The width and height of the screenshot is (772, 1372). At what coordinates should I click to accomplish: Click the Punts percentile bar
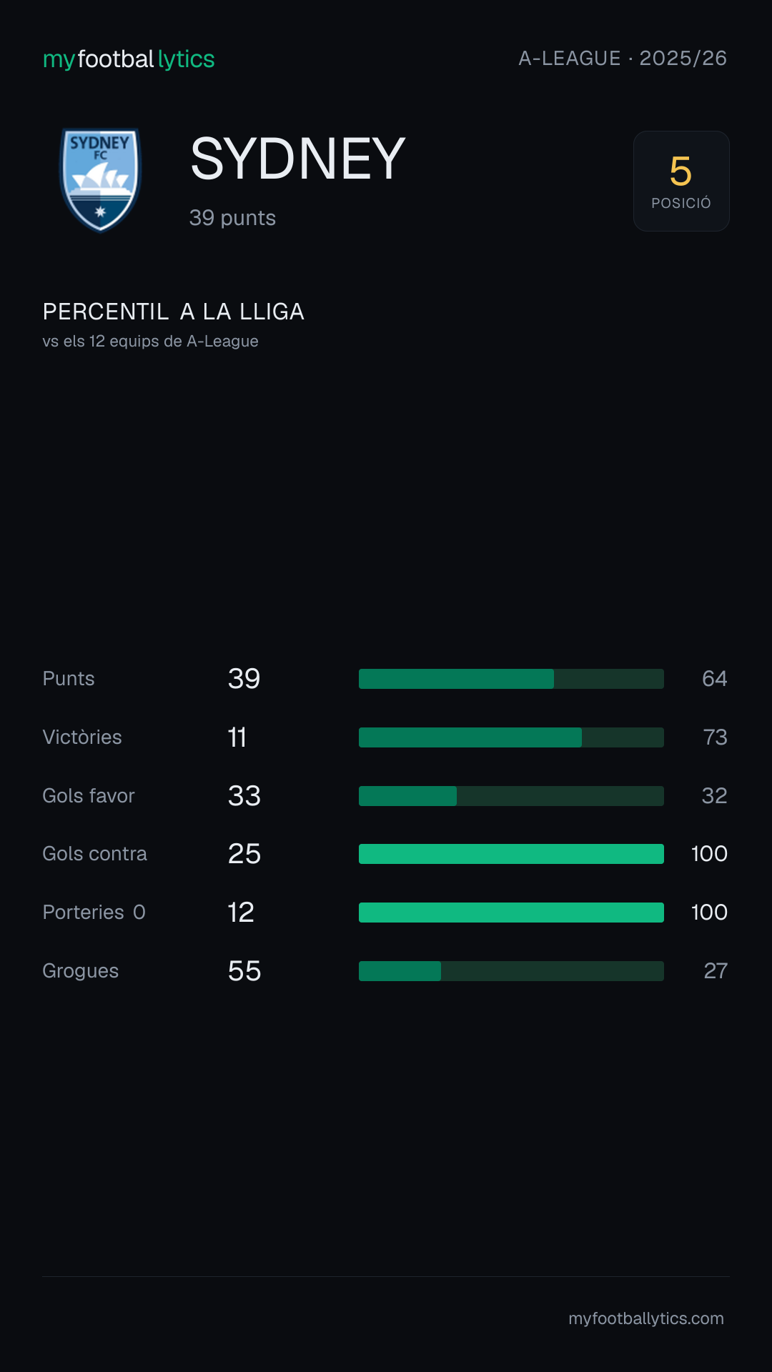pos(511,679)
